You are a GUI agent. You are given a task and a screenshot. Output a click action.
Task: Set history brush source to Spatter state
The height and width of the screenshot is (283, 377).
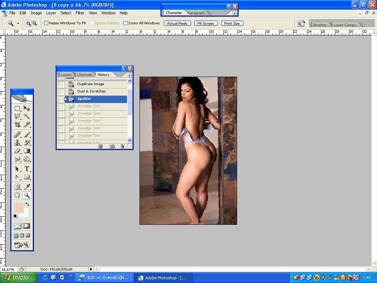click(x=61, y=99)
